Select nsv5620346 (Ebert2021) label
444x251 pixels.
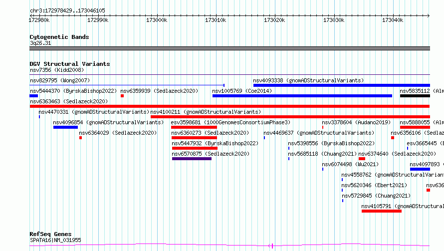[x=374, y=185]
